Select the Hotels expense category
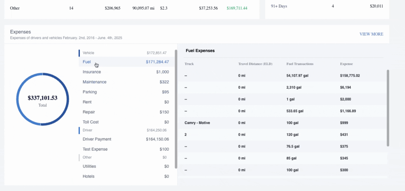 [x=89, y=176]
